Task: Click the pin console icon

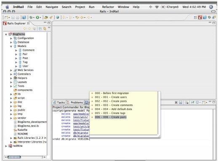Action: pos(193,102)
